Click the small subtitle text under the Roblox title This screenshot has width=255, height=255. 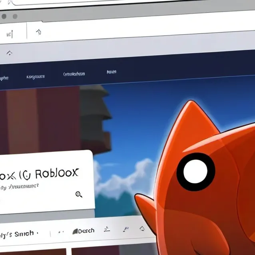click(x=20, y=186)
